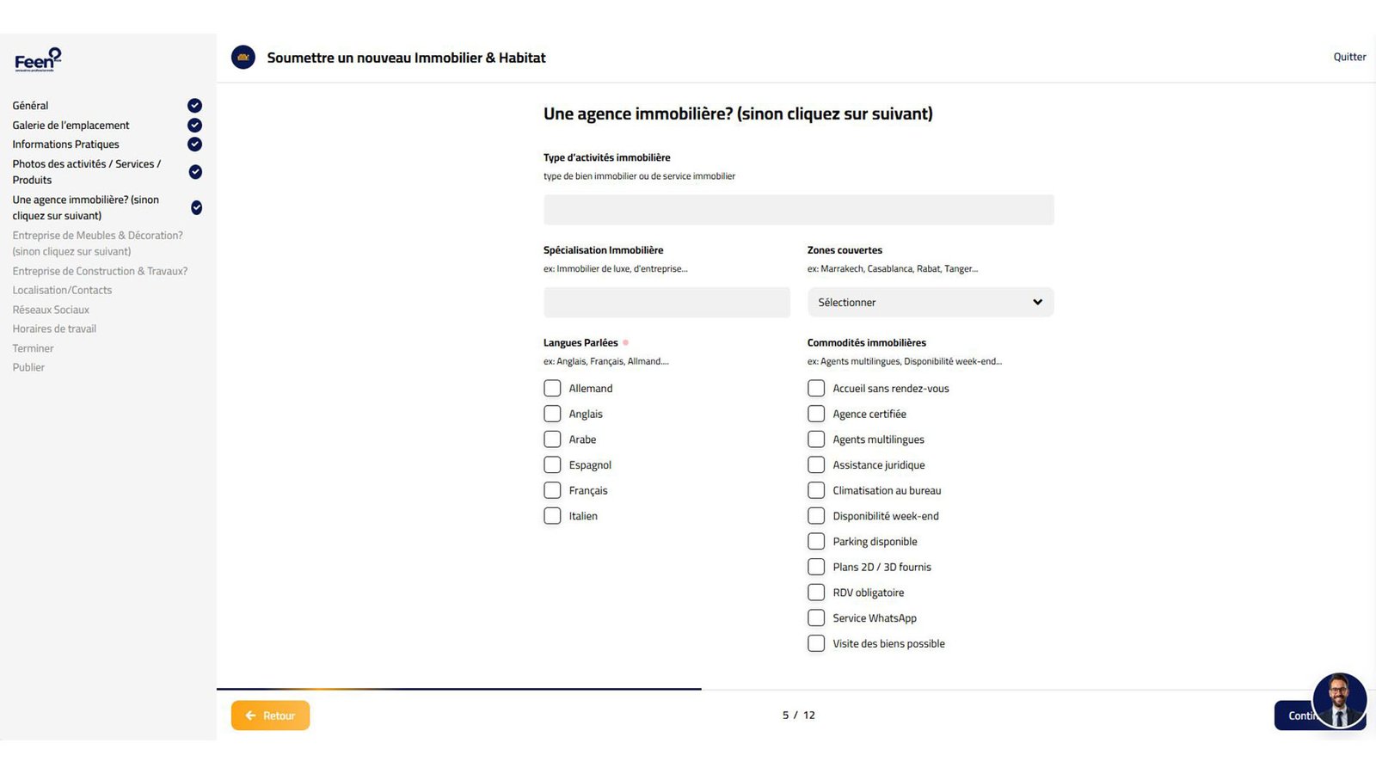The width and height of the screenshot is (1376, 774).
Task: Click the form progress bar
Action: click(x=459, y=689)
